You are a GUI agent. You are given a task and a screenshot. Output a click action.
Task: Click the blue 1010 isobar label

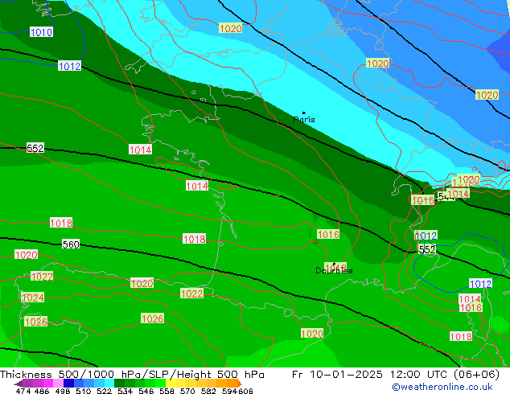(x=41, y=32)
